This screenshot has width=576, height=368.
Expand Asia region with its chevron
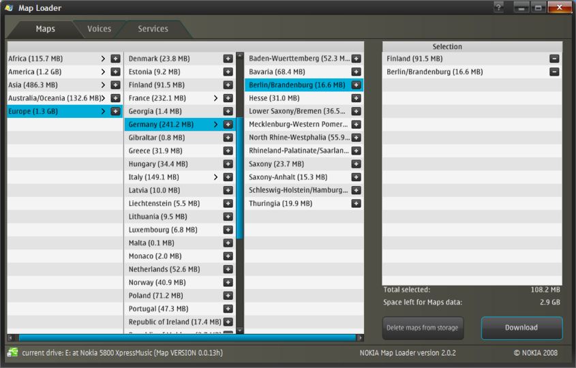(103, 85)
